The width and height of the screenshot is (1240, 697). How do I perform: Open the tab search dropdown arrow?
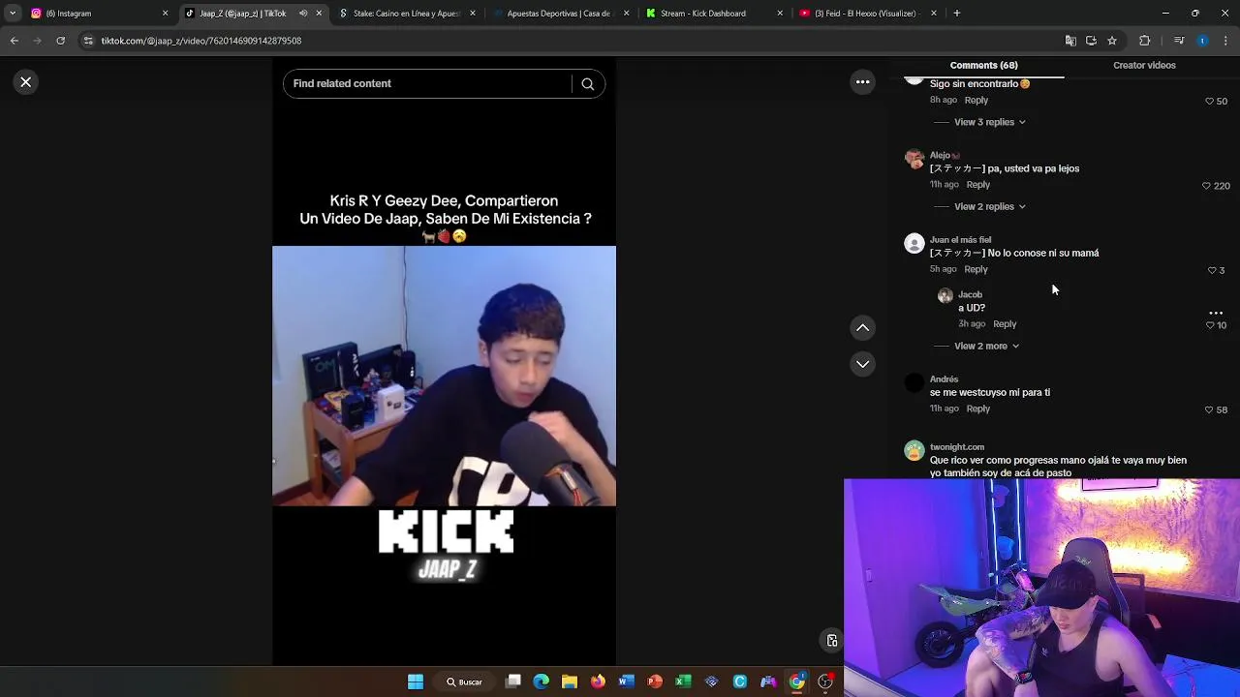tap(13, 14)
